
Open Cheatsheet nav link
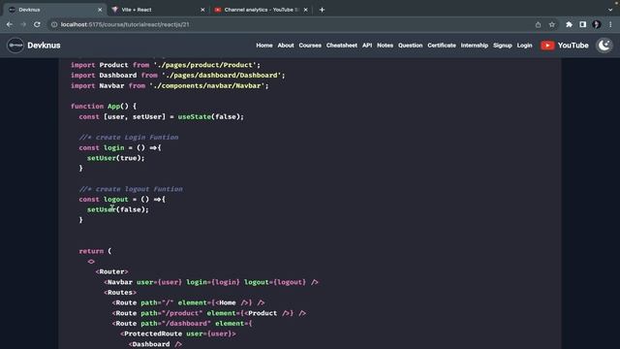342,46
